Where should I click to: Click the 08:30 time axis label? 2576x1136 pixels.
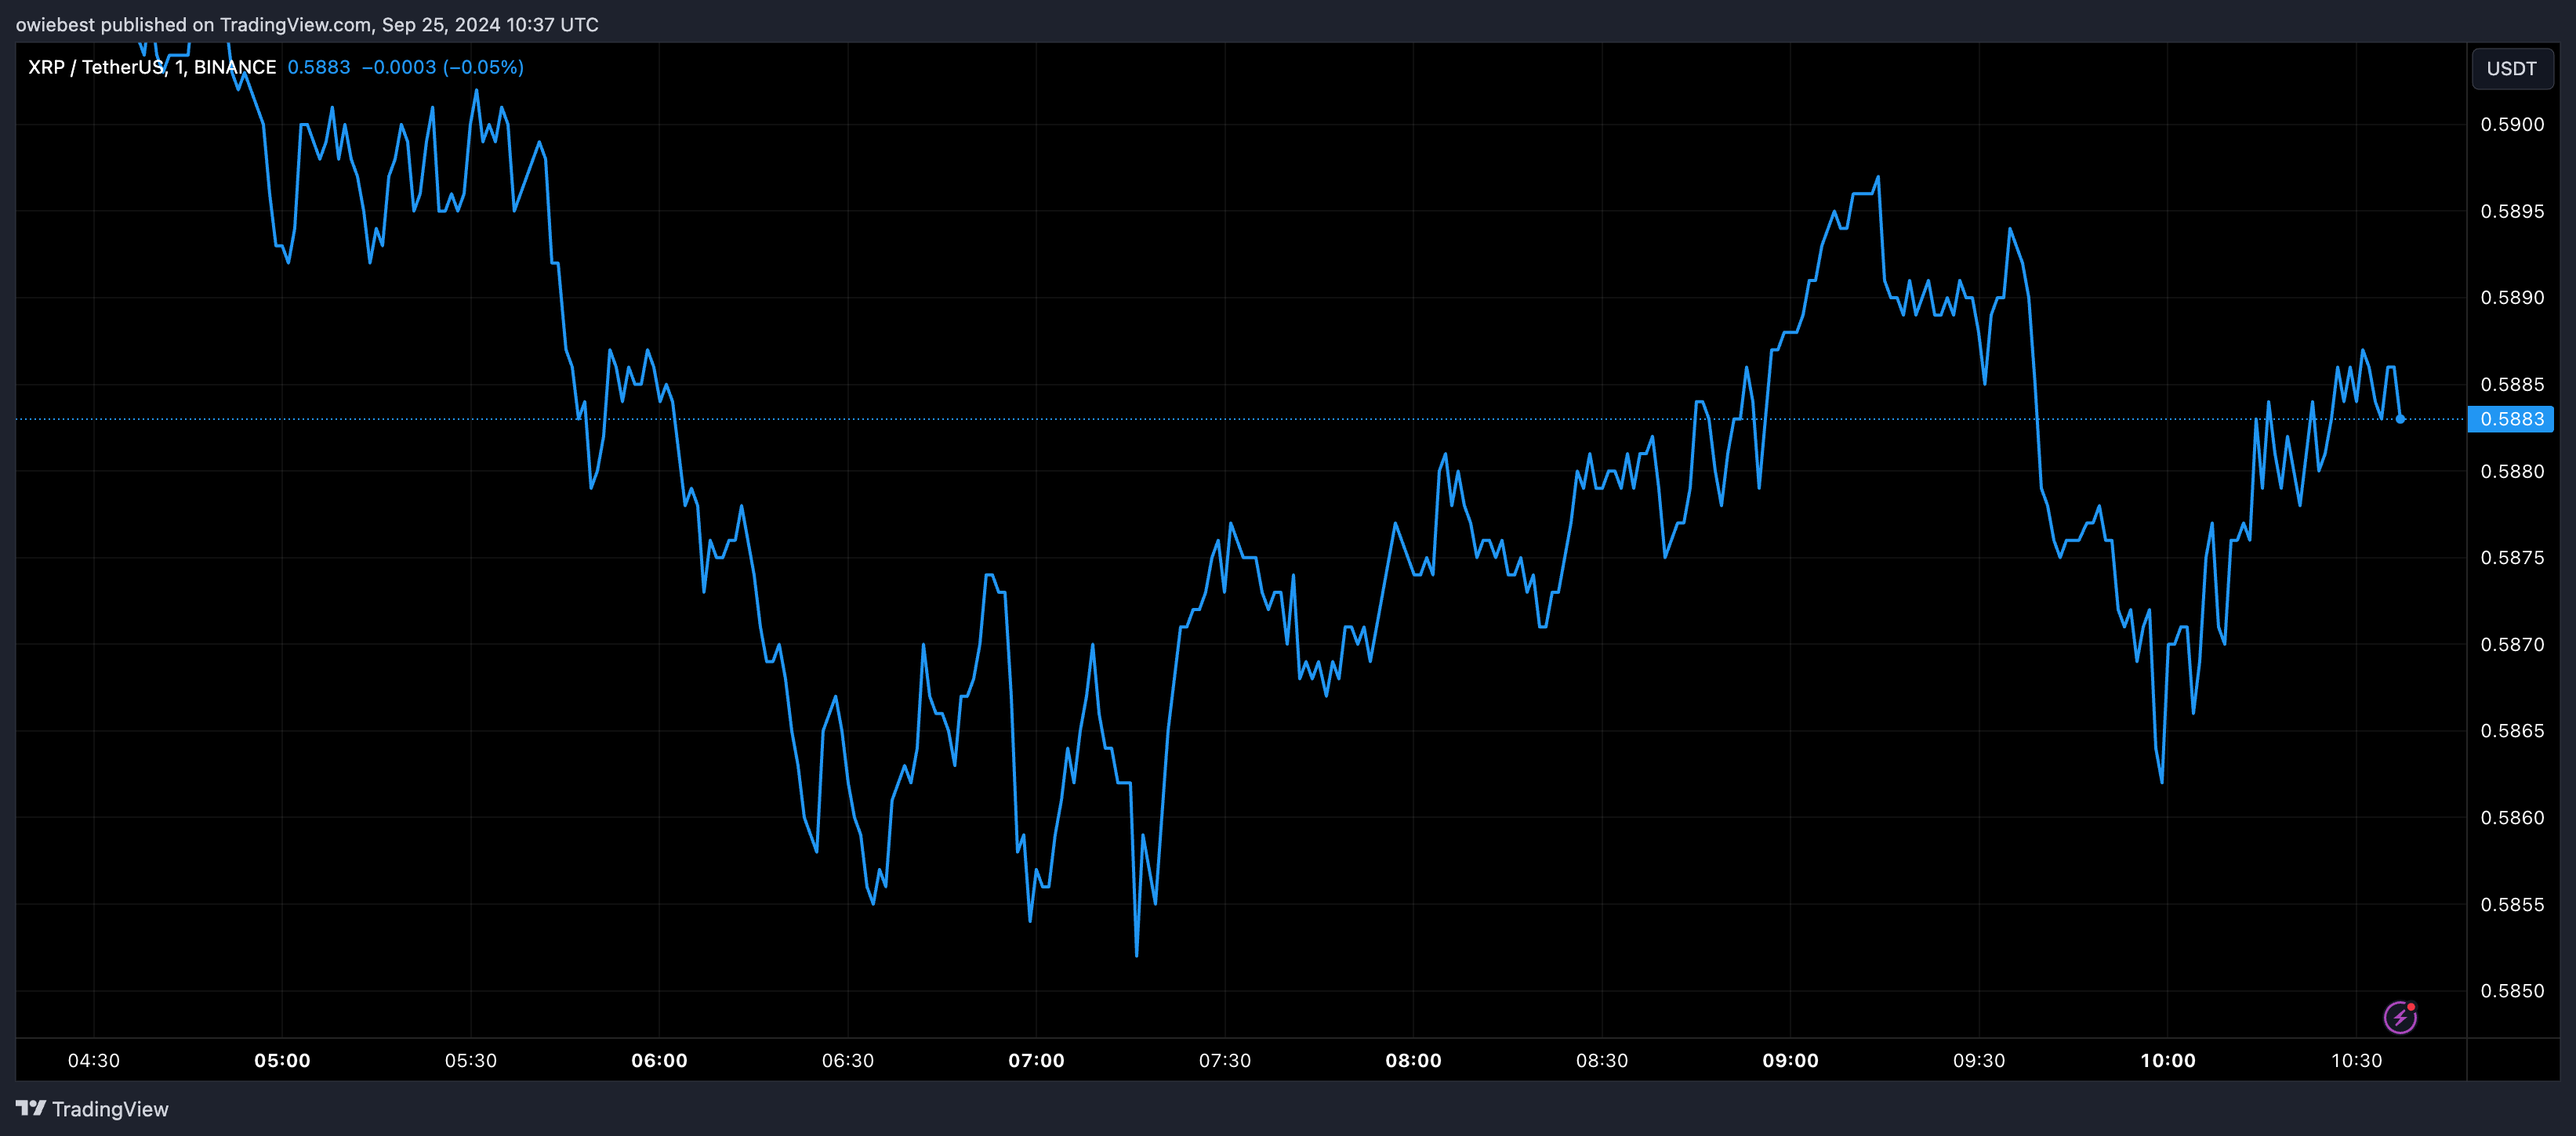pos(1601,1061)
